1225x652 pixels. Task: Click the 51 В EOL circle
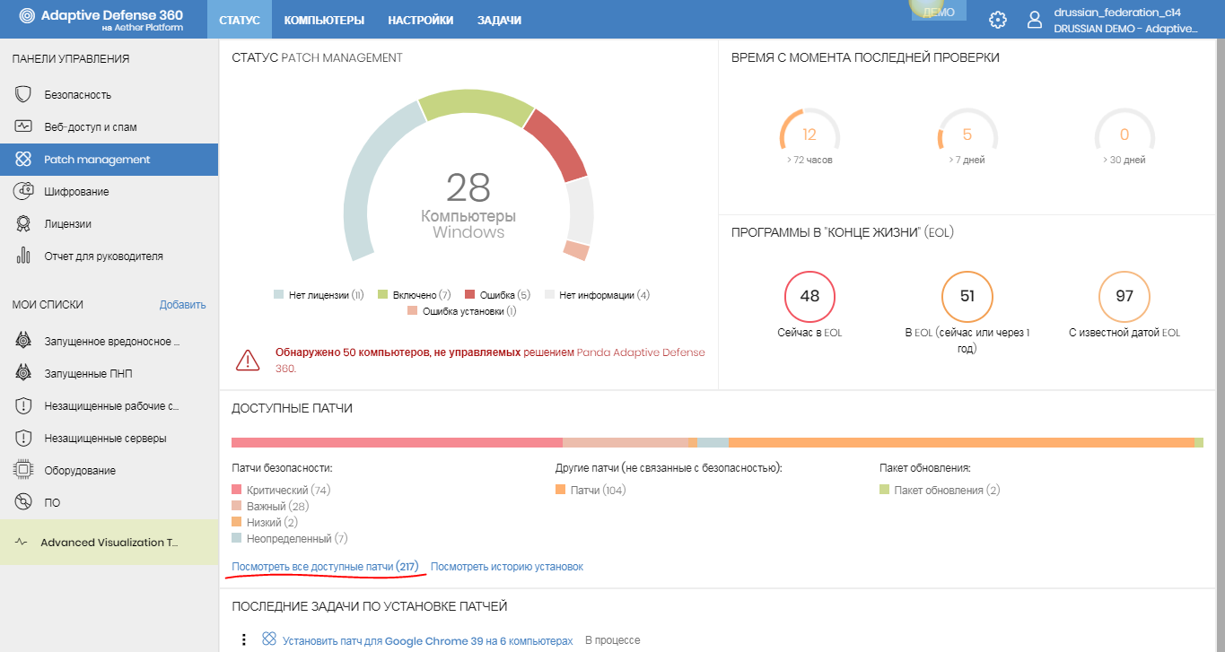pyautogui.click(x=967, y=296)
